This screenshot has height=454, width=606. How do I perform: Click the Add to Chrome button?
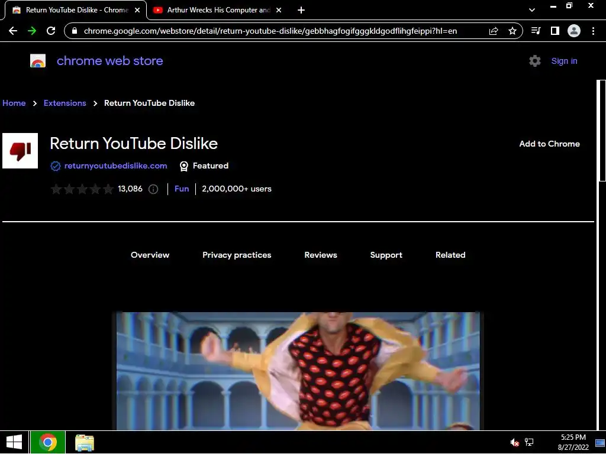tap(550, 144)
